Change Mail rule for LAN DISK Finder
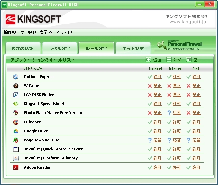 (196, 95)
